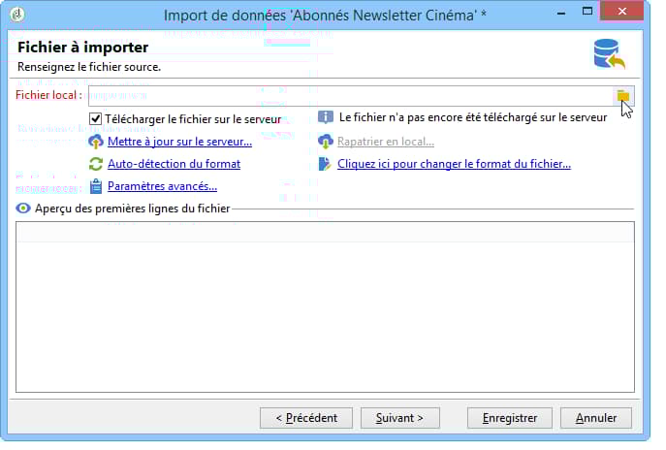Click the 'Aperçu des premières lignes du fichier' heading
666x450 pixels.
pyautogui.click(x=133, y=209)
